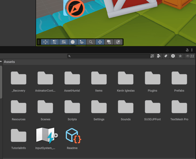Toggle the Tools overlay button with move arrows

pos(46,42)
